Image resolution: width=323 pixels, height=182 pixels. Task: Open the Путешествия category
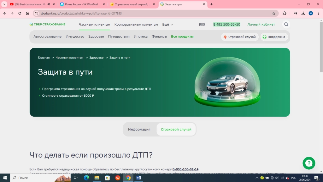tap(119, 37)
